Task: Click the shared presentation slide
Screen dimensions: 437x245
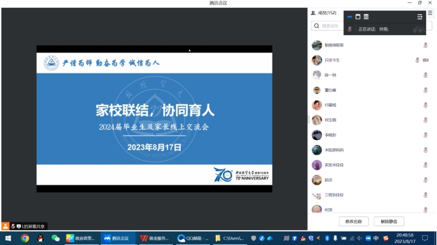Action: pyautogui.click(x=154, y=119)
